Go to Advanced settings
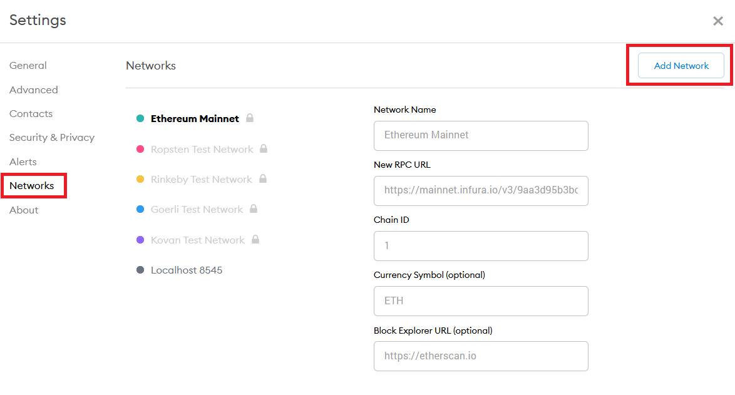Viewport: 735px width, 395px height. click(x=34, y=90)
